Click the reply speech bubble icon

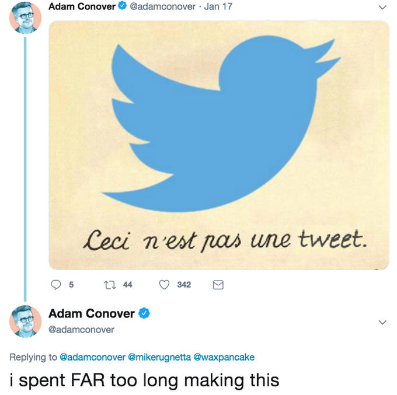[x=55, y=285]
